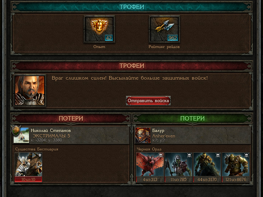Image resolution: width=263 pixels, height=197 pixels.
Task: Select the Anher'even location text
Action: pyautogui.click(x=164, y=136)
